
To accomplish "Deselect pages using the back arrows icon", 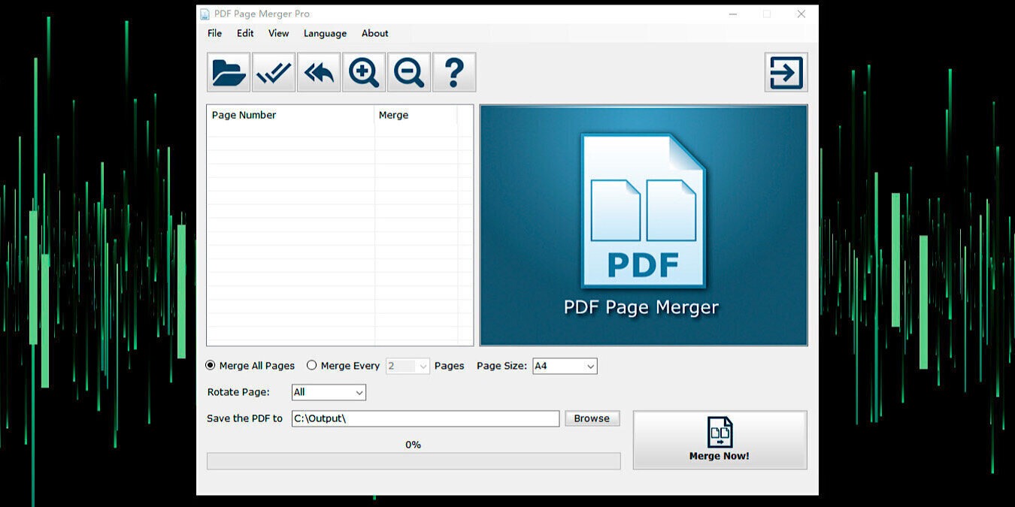I will tap(318, 71).
